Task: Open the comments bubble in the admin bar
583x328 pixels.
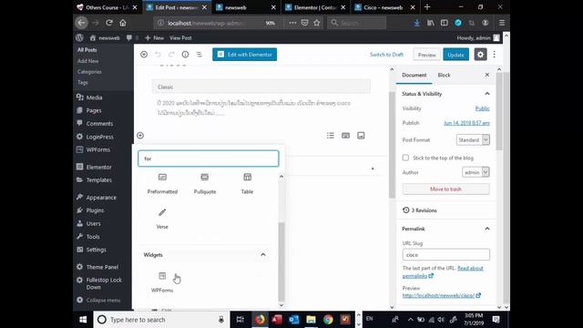Action: (x=132, y=38)
